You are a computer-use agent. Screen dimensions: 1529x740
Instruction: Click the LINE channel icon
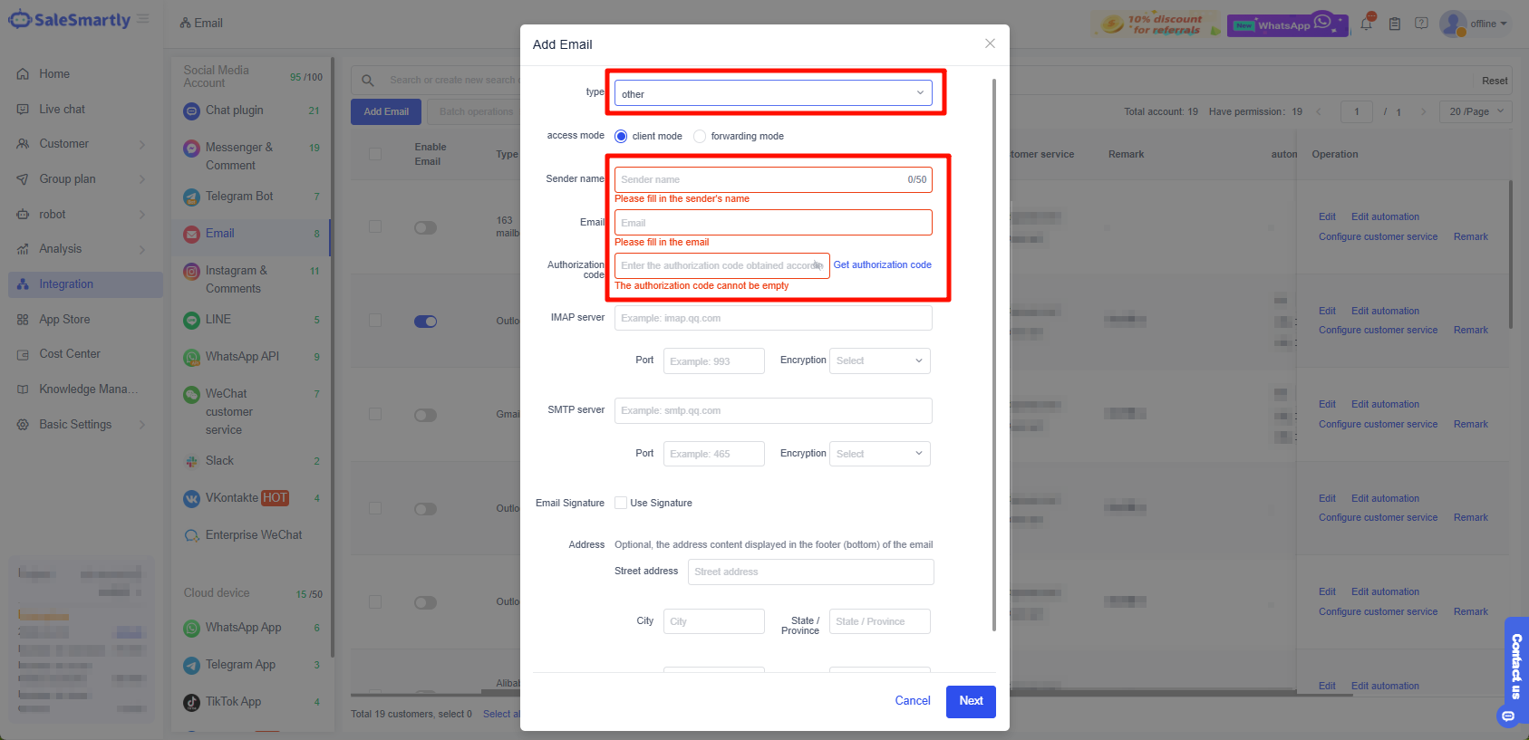pyautogui.click(x=191, y=320)
